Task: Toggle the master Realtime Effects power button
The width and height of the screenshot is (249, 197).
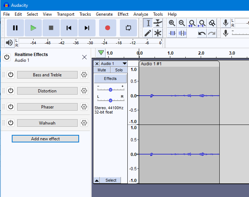Action: (7, 57)
